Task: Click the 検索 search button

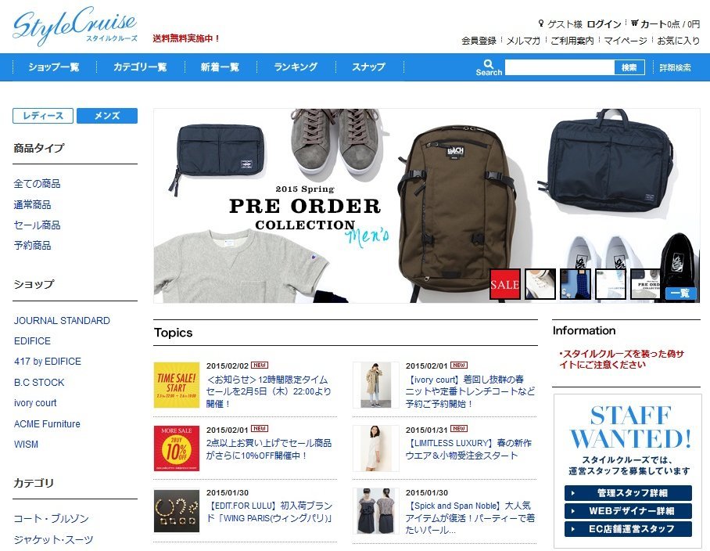Action: [629, 67]
